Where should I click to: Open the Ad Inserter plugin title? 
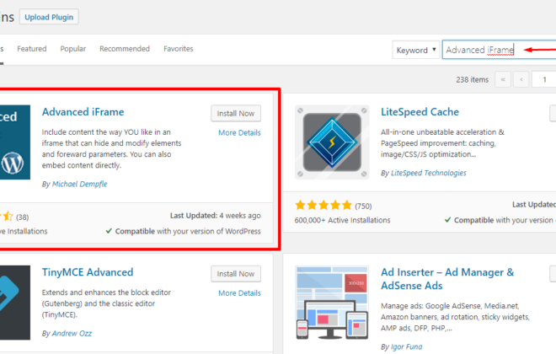(447, 279)
